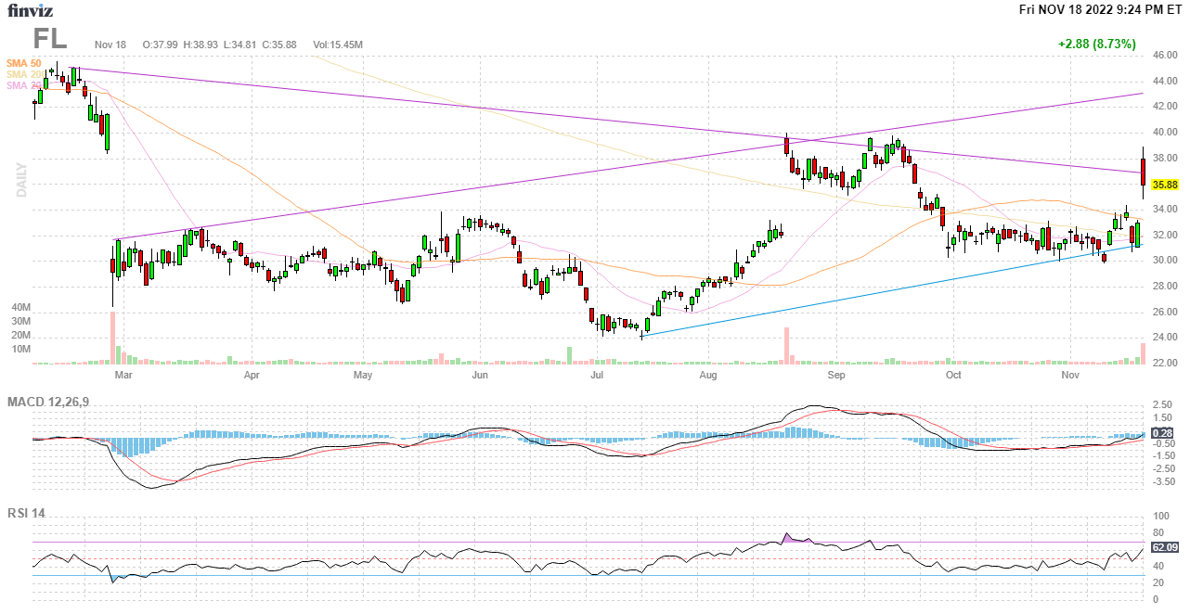Click the yellow 35.88 current price tag
Screen dimensions: 1190x614
[1165, 185]
